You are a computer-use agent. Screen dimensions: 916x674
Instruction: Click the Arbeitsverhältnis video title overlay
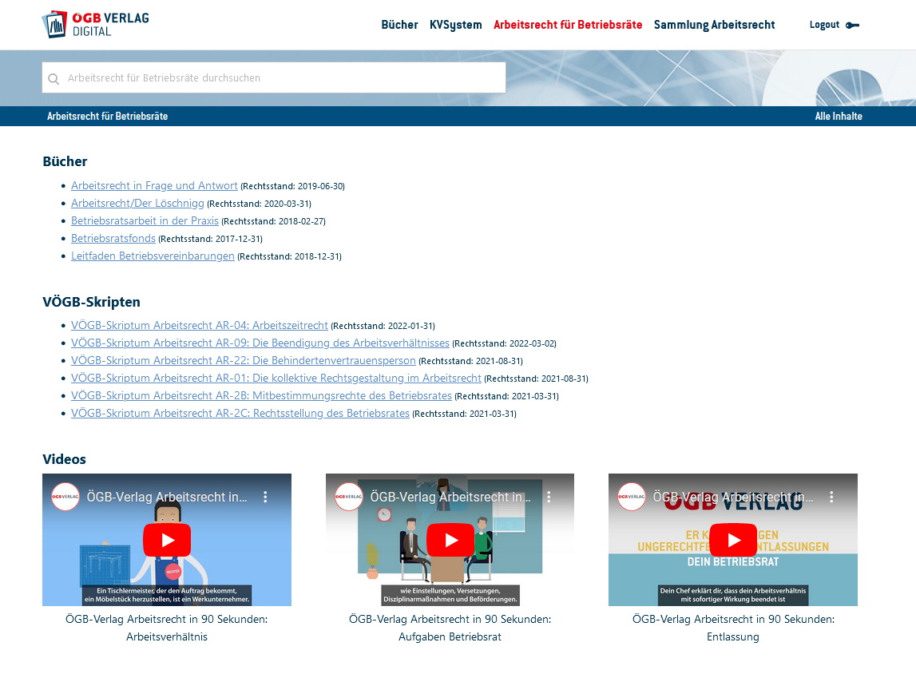tap(167, 497)
